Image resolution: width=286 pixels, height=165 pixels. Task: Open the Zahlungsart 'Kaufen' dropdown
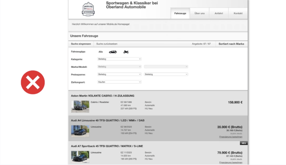coord(119,82)
